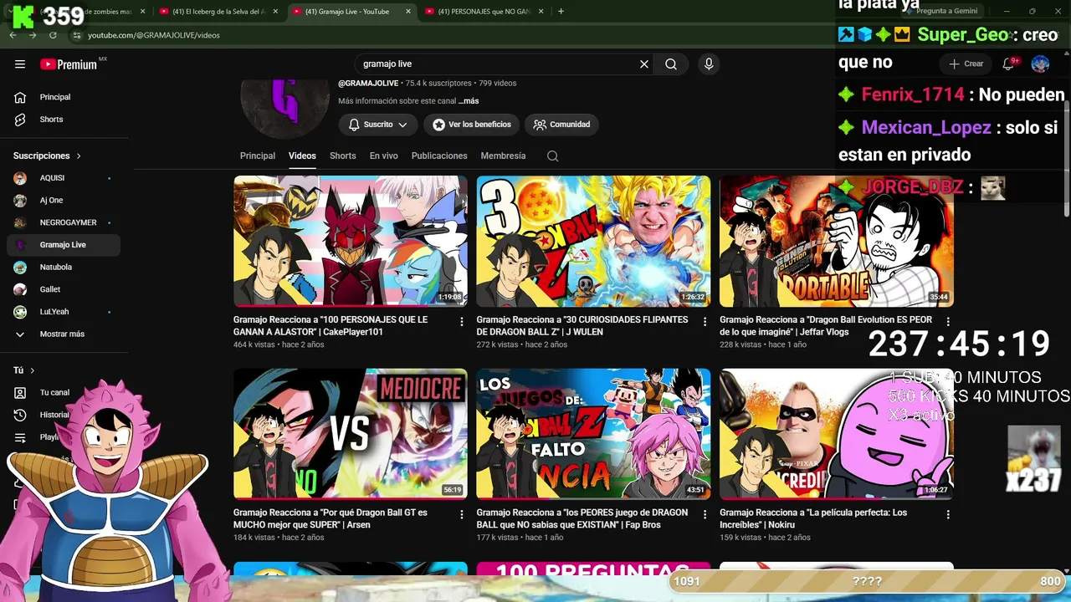
Task: Click the Ver los beneficios button
Action: click(472, 125)
